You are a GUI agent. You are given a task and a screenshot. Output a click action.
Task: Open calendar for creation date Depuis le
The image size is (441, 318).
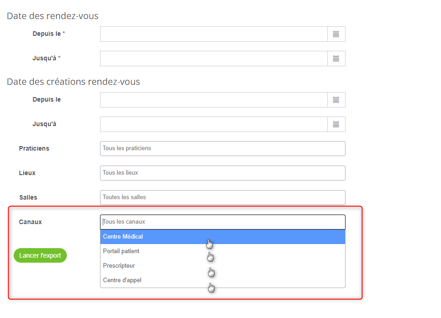click(x=336, y=100)
